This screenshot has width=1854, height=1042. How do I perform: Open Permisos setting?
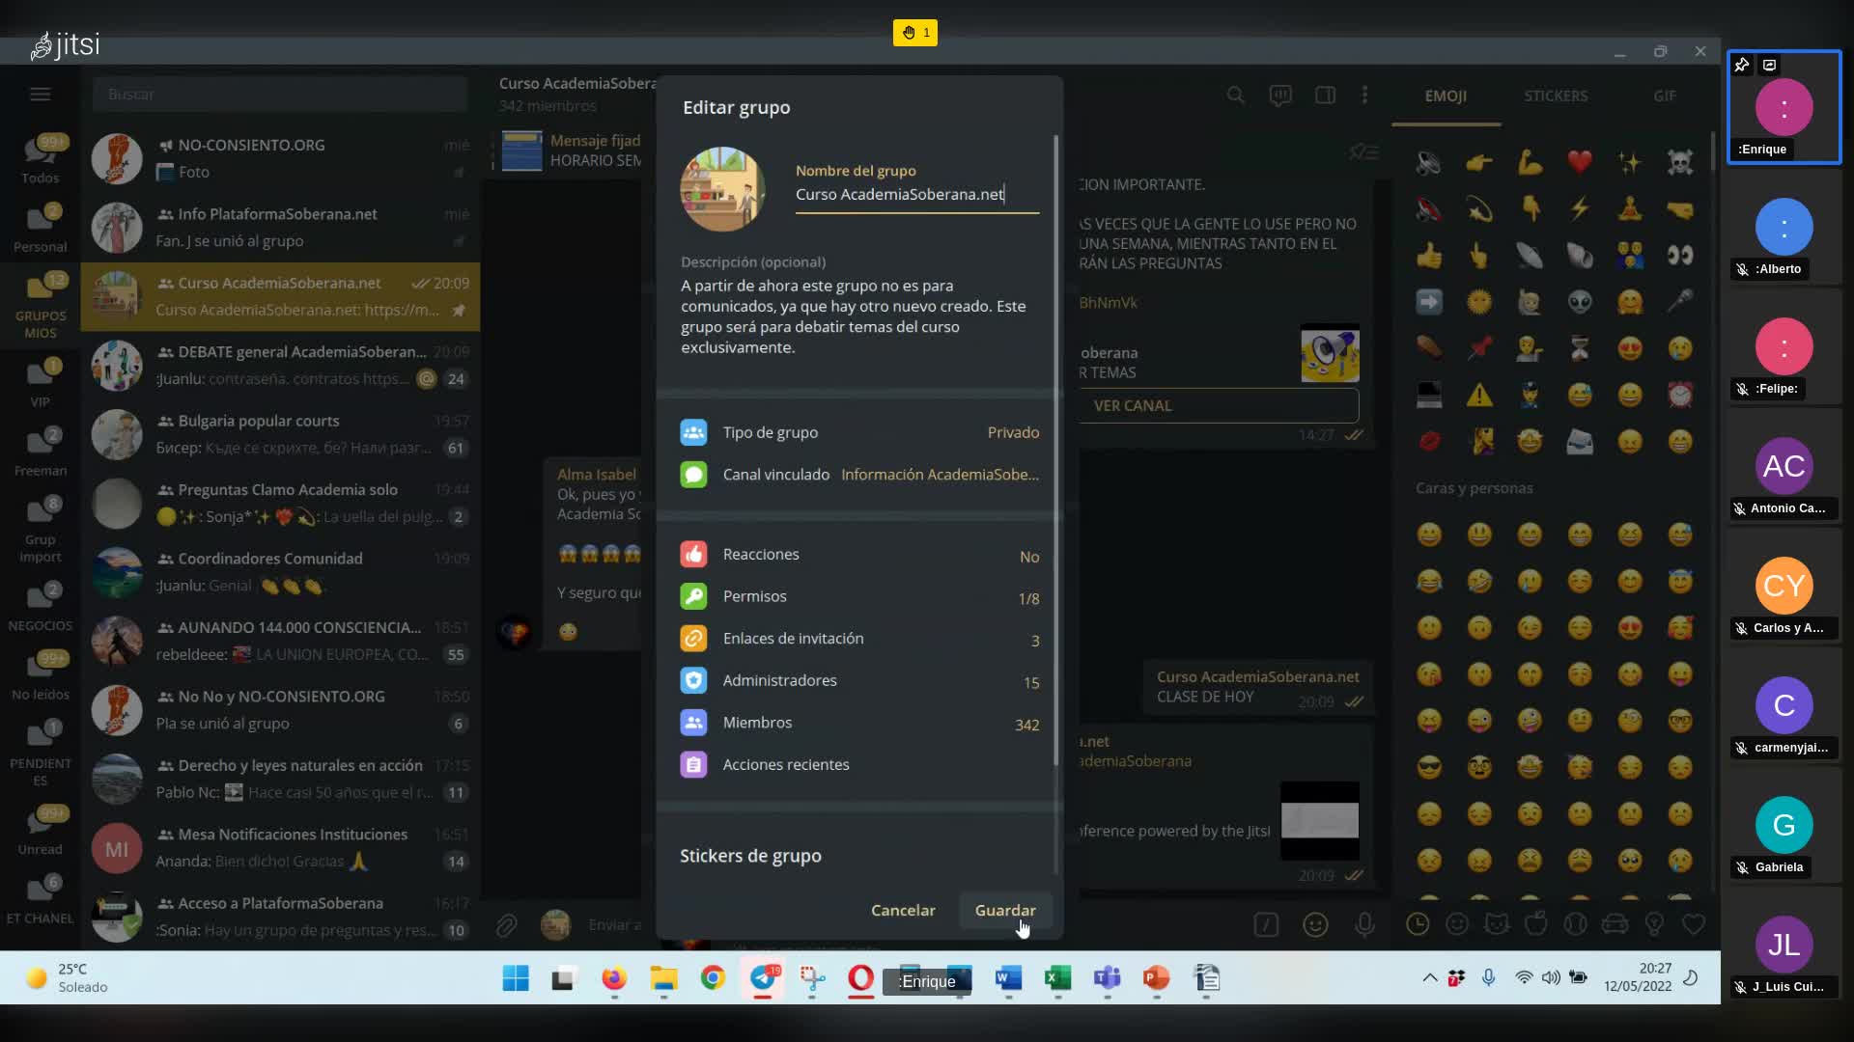(x=858, y=597)
